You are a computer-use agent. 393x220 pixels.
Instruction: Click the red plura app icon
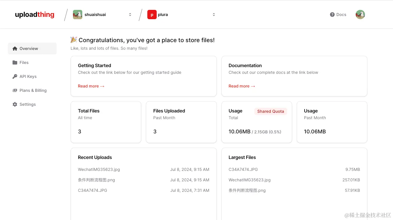pos(152,15)
